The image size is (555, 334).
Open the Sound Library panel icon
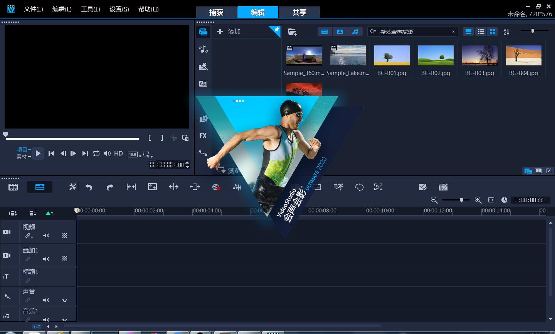tap(203, 49)
